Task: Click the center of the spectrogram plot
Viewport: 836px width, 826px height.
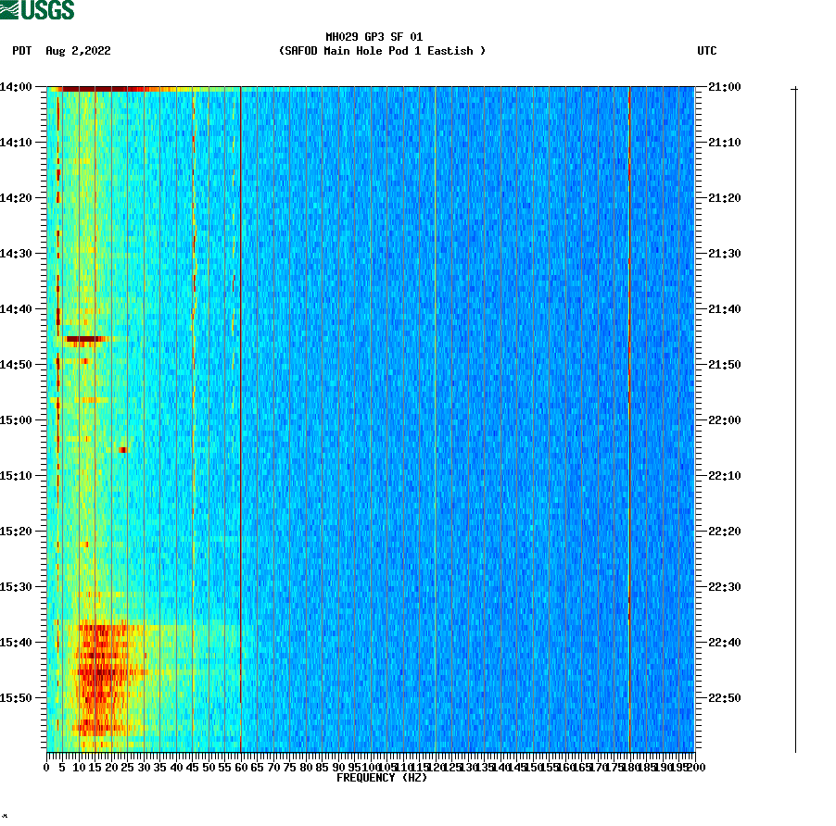Action: tap(371, 421)
